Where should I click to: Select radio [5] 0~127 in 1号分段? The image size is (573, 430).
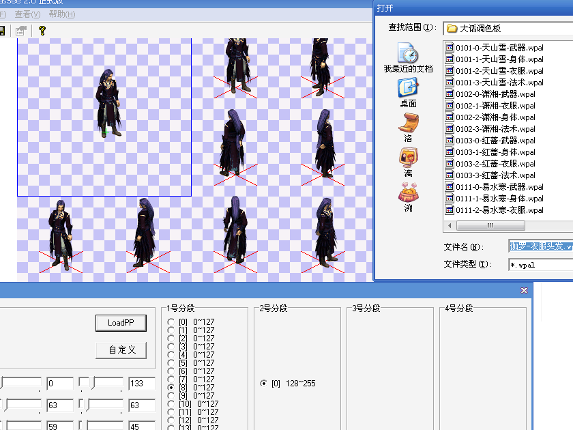(171, 362)
